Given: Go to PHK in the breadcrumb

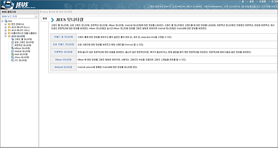Looking at the screenshot, I should pos(53,12).
